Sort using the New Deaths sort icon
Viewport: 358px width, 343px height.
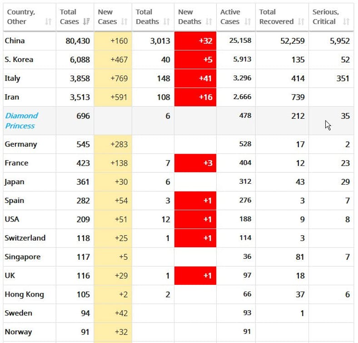pyautogui.click(x=209, y=21)
